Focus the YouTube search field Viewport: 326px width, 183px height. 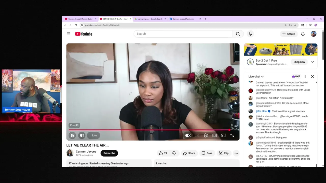point(183,34)
